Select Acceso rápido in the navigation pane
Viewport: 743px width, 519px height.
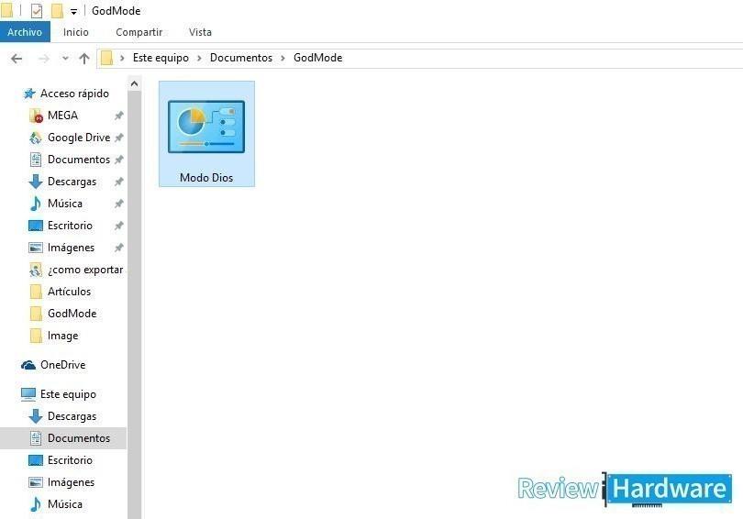[x=74, y=94]
